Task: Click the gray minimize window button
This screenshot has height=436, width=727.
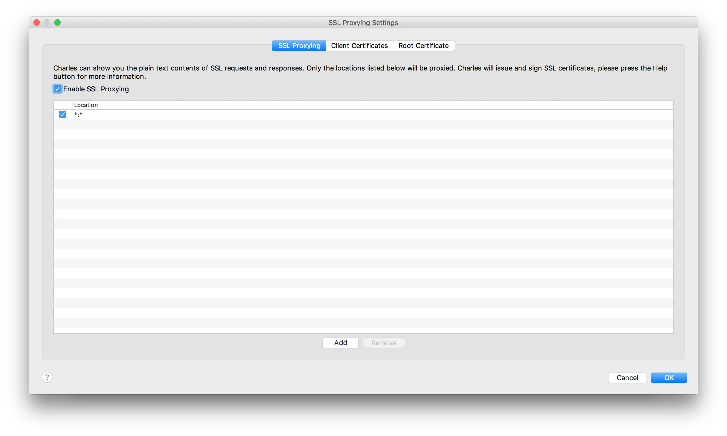Action: coord(47,23)
